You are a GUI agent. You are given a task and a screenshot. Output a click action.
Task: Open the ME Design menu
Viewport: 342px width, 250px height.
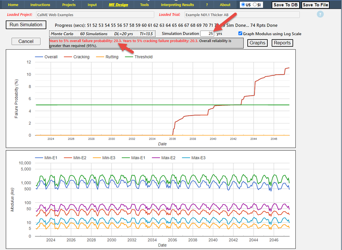[118, 5]
